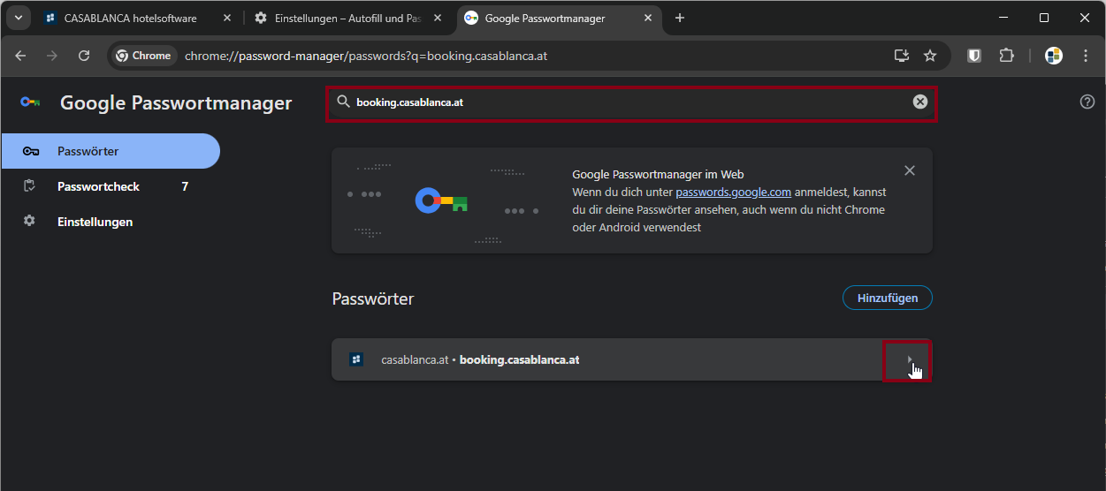1106x491 pixels.
Task: Open the Chrome profile avatar
Action: [1053, 56]
